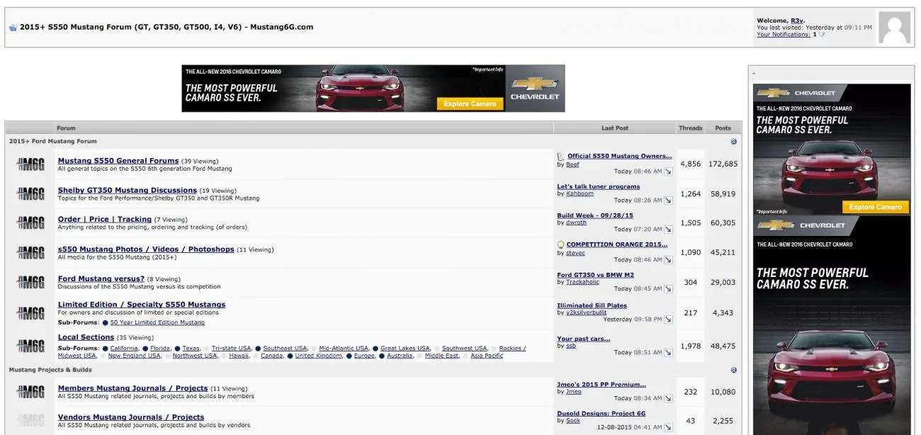Open the Southeast USA sub-forum
This screenshot has height=435, width=921.
pyautogui.click(x=285, y=349)
